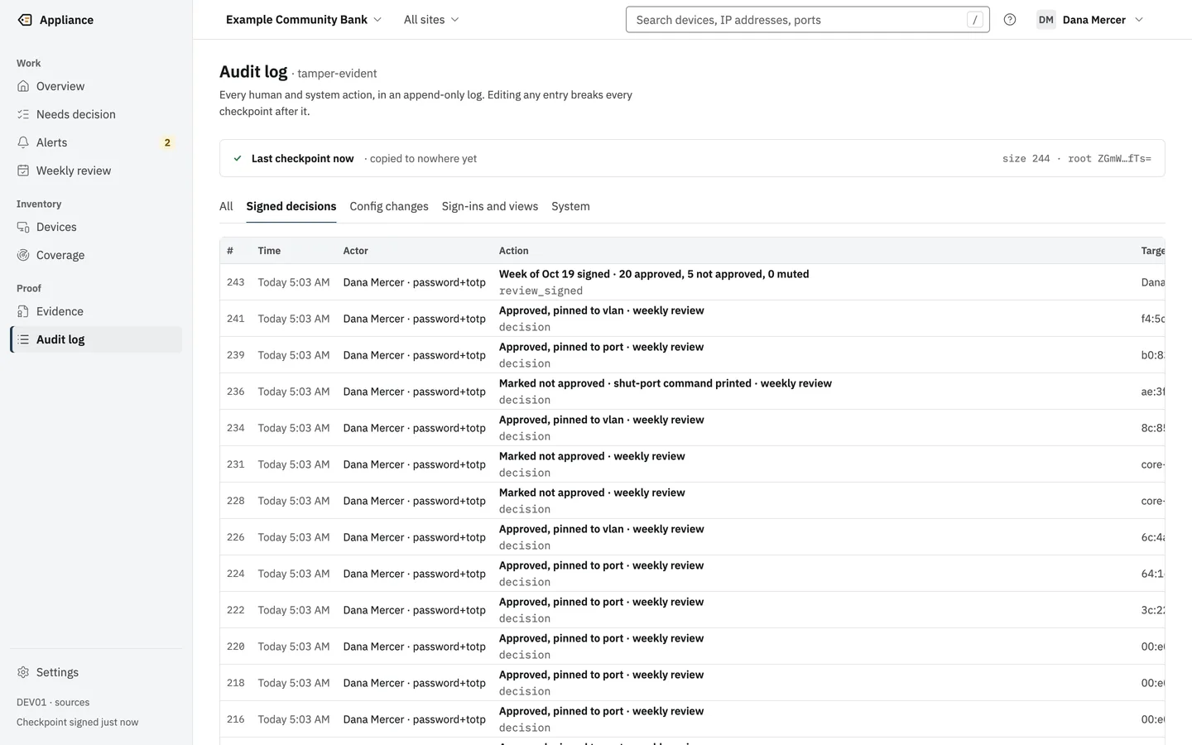Open the Example Community Bank dropdown

[304, 20]
